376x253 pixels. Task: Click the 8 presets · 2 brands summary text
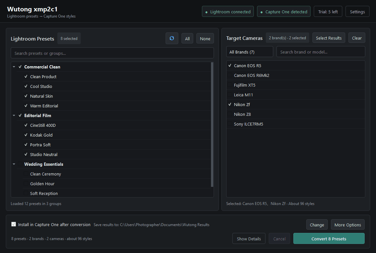click(52, 239)
